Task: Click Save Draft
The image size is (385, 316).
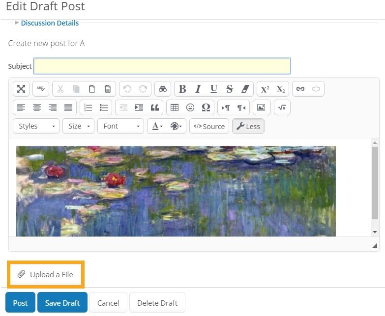Action: click(x=62, y=303)
